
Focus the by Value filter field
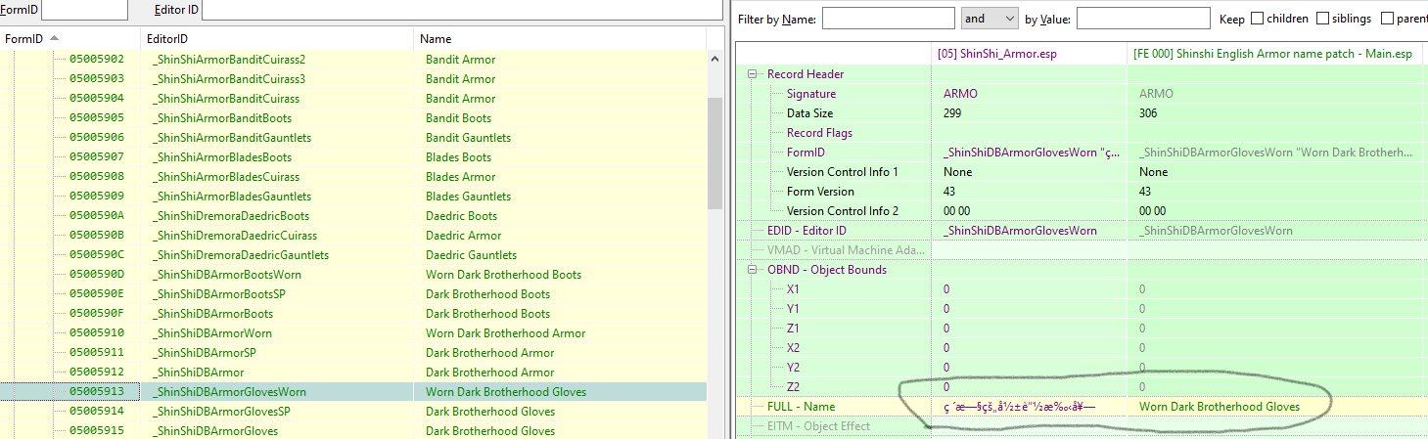[1143, 19]
